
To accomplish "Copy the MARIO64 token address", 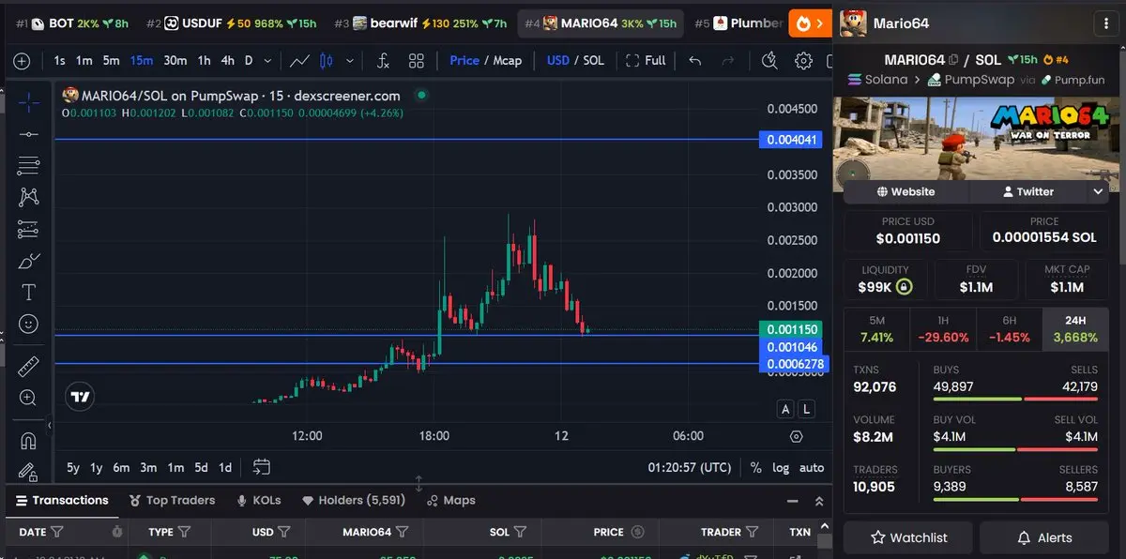I will [953, 59].
